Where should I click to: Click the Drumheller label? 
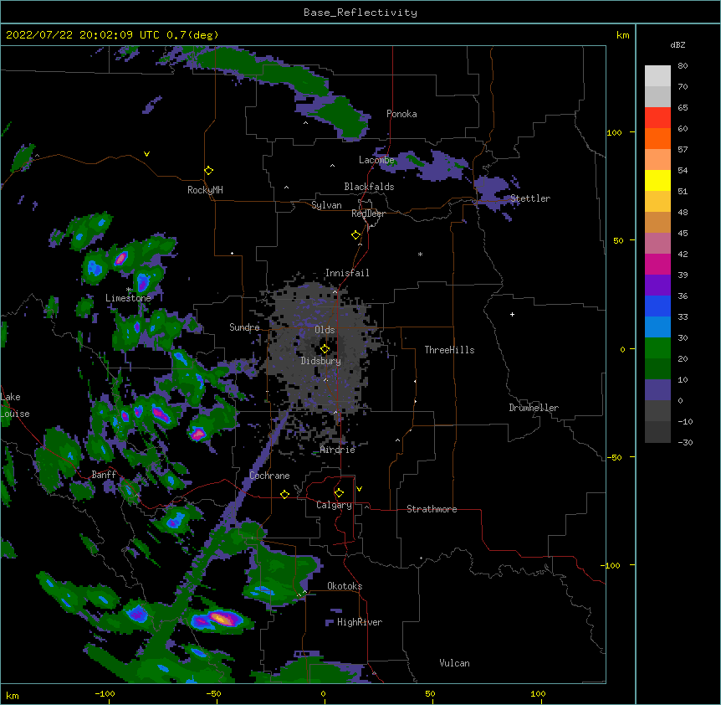coord(534,408)
